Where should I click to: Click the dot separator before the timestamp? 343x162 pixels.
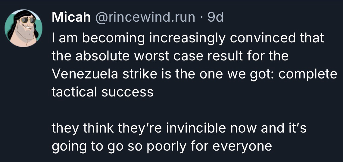point(202,18)
